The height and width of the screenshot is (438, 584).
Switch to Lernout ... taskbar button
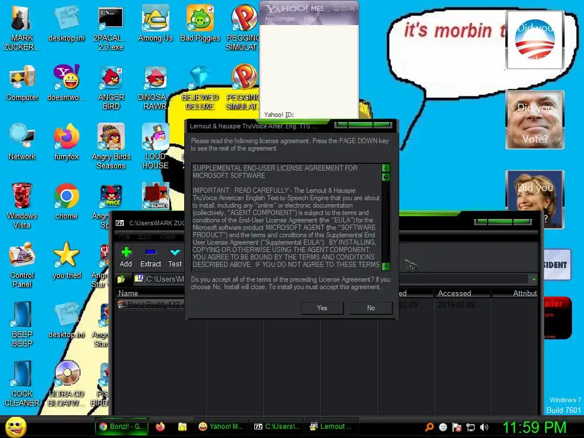[331, 427]
